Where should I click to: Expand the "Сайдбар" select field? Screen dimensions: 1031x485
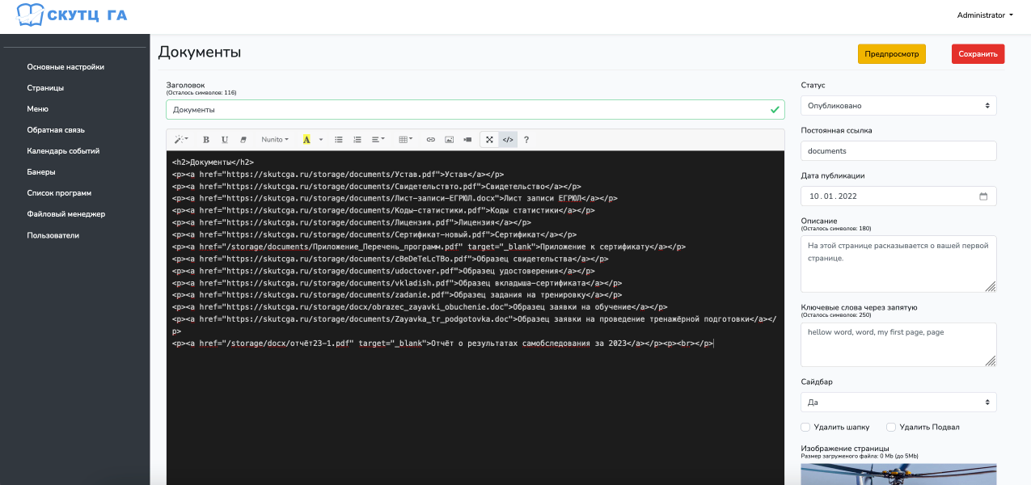898,402
